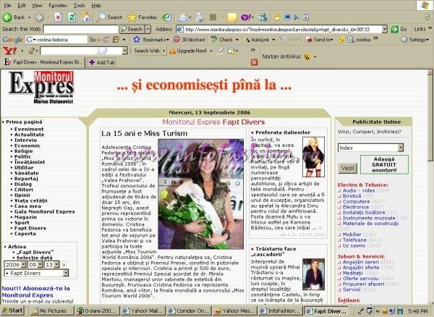This screenshot has height=317, width=434.
Task: Click the Gala Monitorul Expres link
Action: coord(42,210)
